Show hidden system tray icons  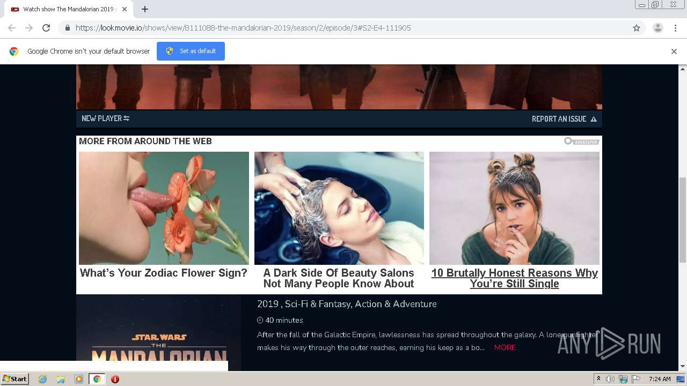[x=598, y=379]
